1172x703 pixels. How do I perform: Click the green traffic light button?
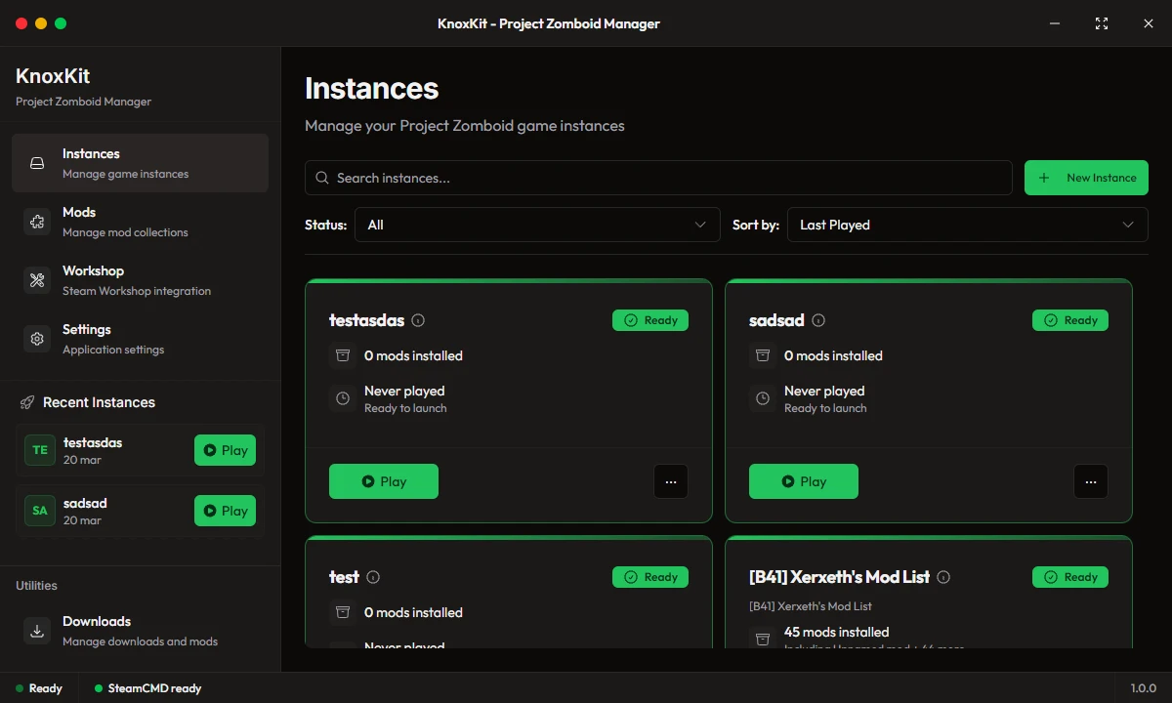coord(61,23)
